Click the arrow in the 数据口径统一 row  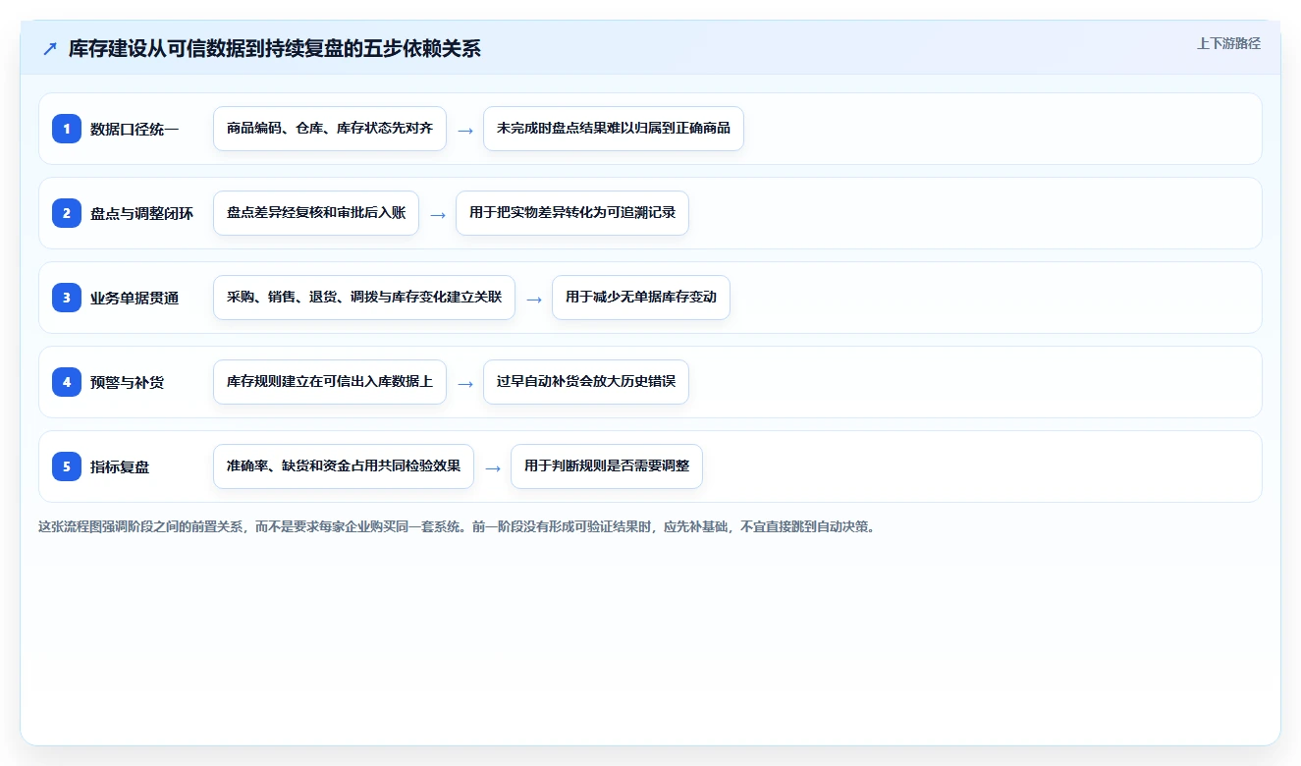(465, 130)
